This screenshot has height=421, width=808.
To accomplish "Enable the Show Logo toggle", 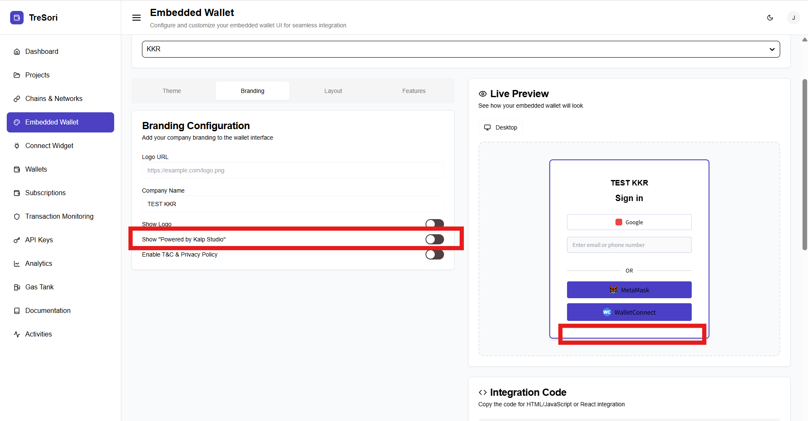I will coord(434,223).
